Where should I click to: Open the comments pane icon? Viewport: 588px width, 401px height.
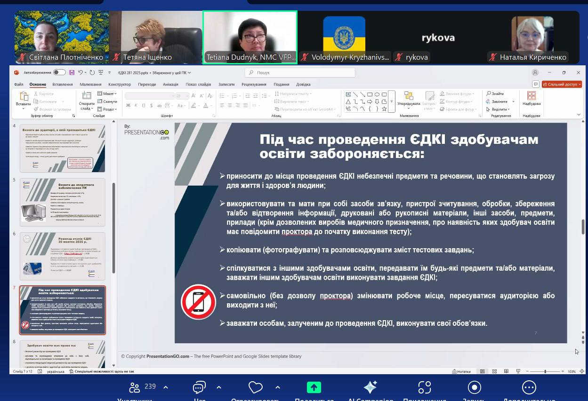point(536,84)
